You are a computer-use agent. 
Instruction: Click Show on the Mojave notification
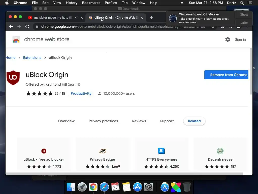click(244, 14)
